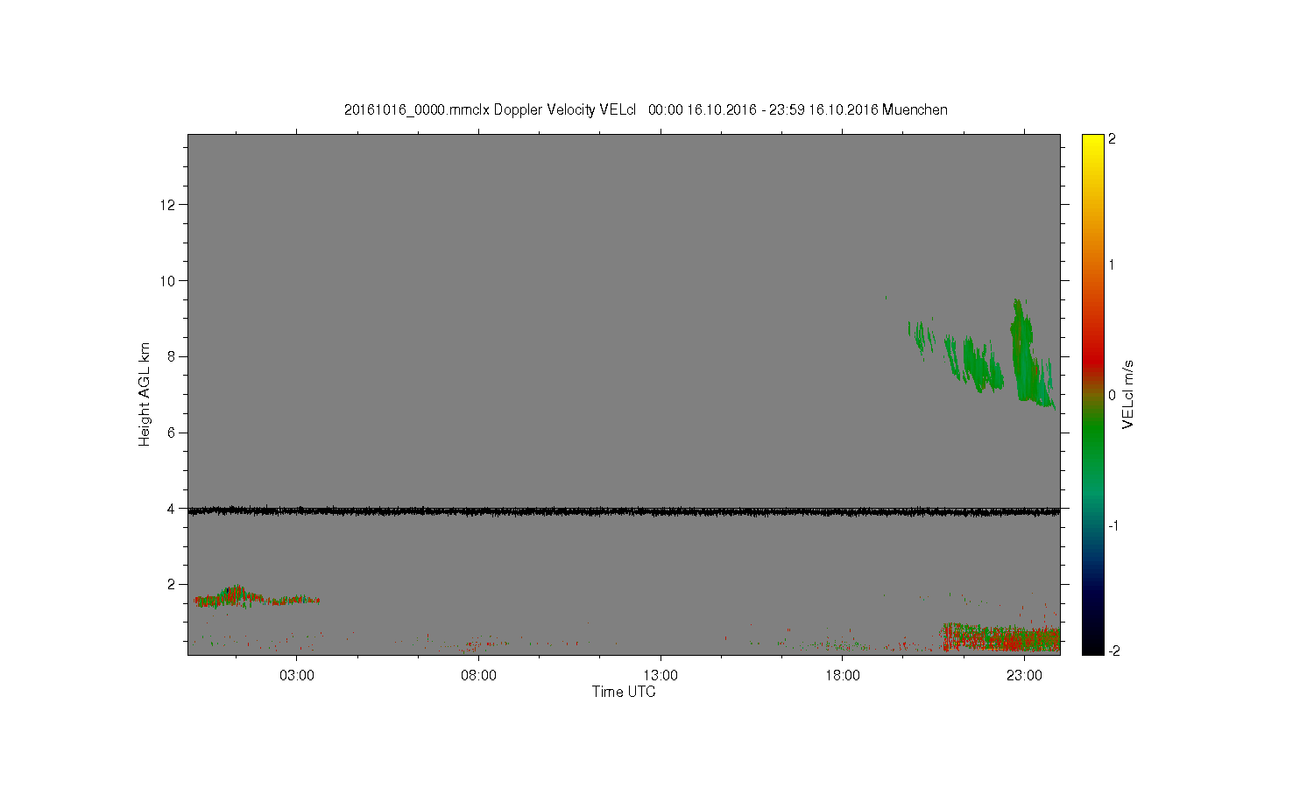Image resolution: width=1314 pixels, height=788 pixels.
Task: Click the height tick label 6
Action: pyautogui.click(x=173, y=433)
